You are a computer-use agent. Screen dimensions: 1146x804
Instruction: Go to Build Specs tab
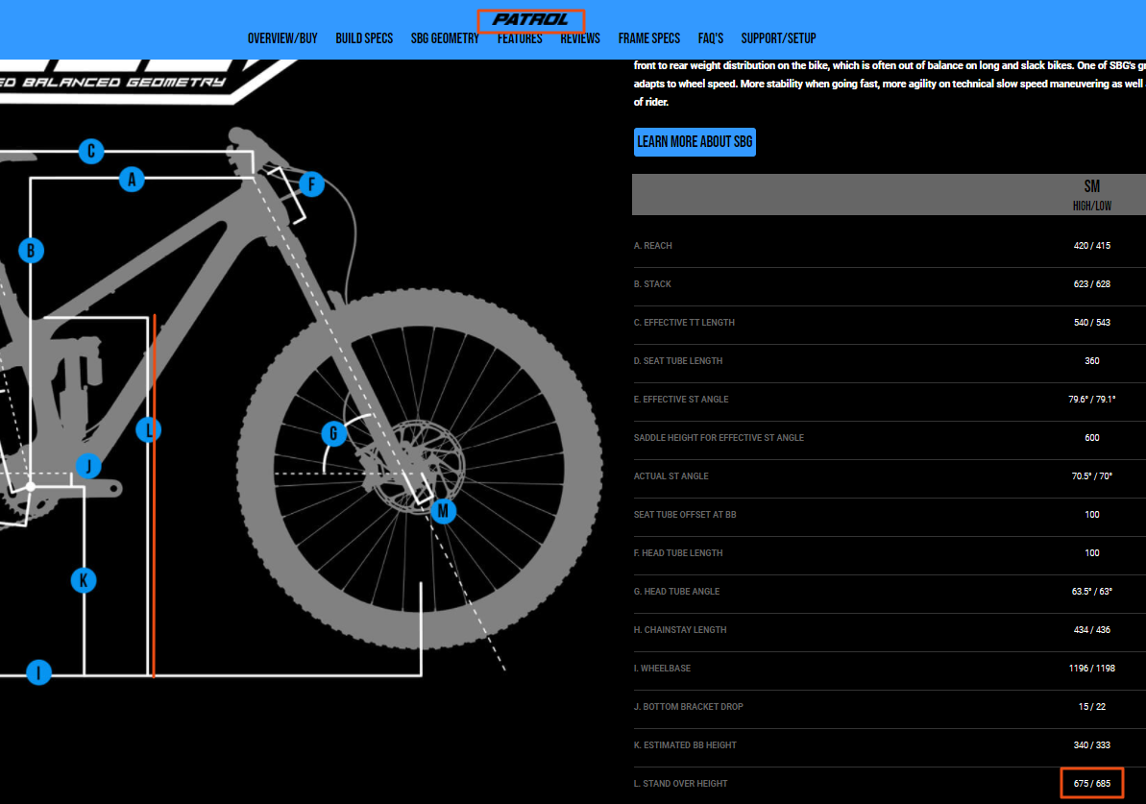click(x=364, y=38)
